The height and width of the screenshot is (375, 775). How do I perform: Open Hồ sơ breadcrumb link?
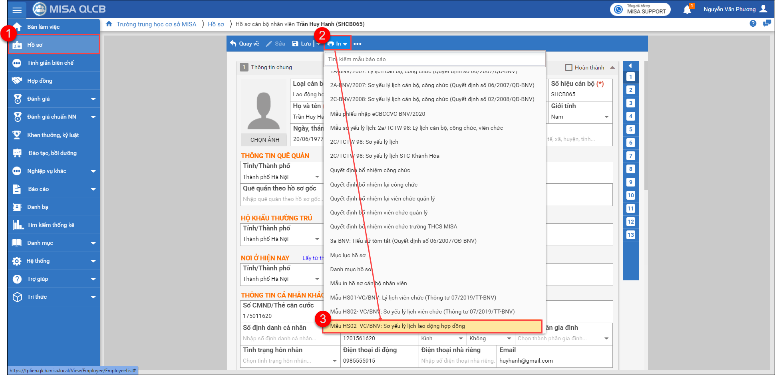pos(216,24)
